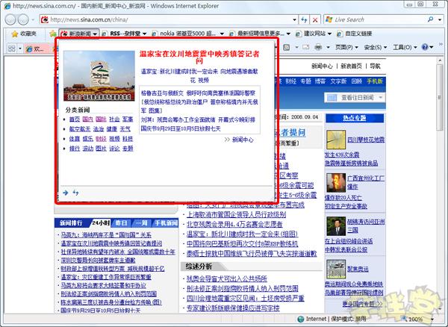The width and height of the screenshot is (448, 327).
Task: Click the Live Search magnifier icon
Action: (x=430, y=19)
